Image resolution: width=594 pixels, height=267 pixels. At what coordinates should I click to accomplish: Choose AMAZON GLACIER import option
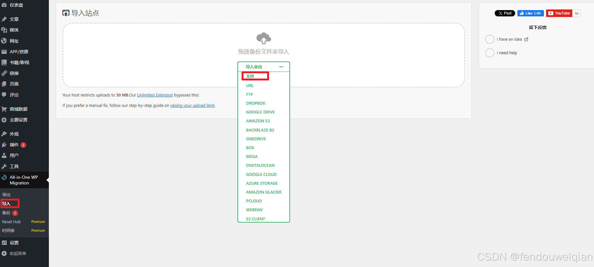click(264, 192)
